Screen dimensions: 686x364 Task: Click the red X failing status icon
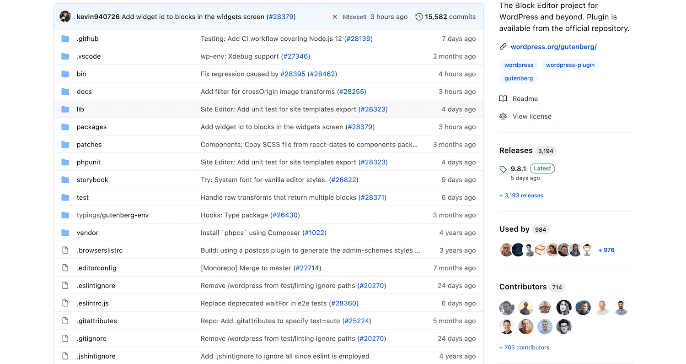click(x=335, y=16)
